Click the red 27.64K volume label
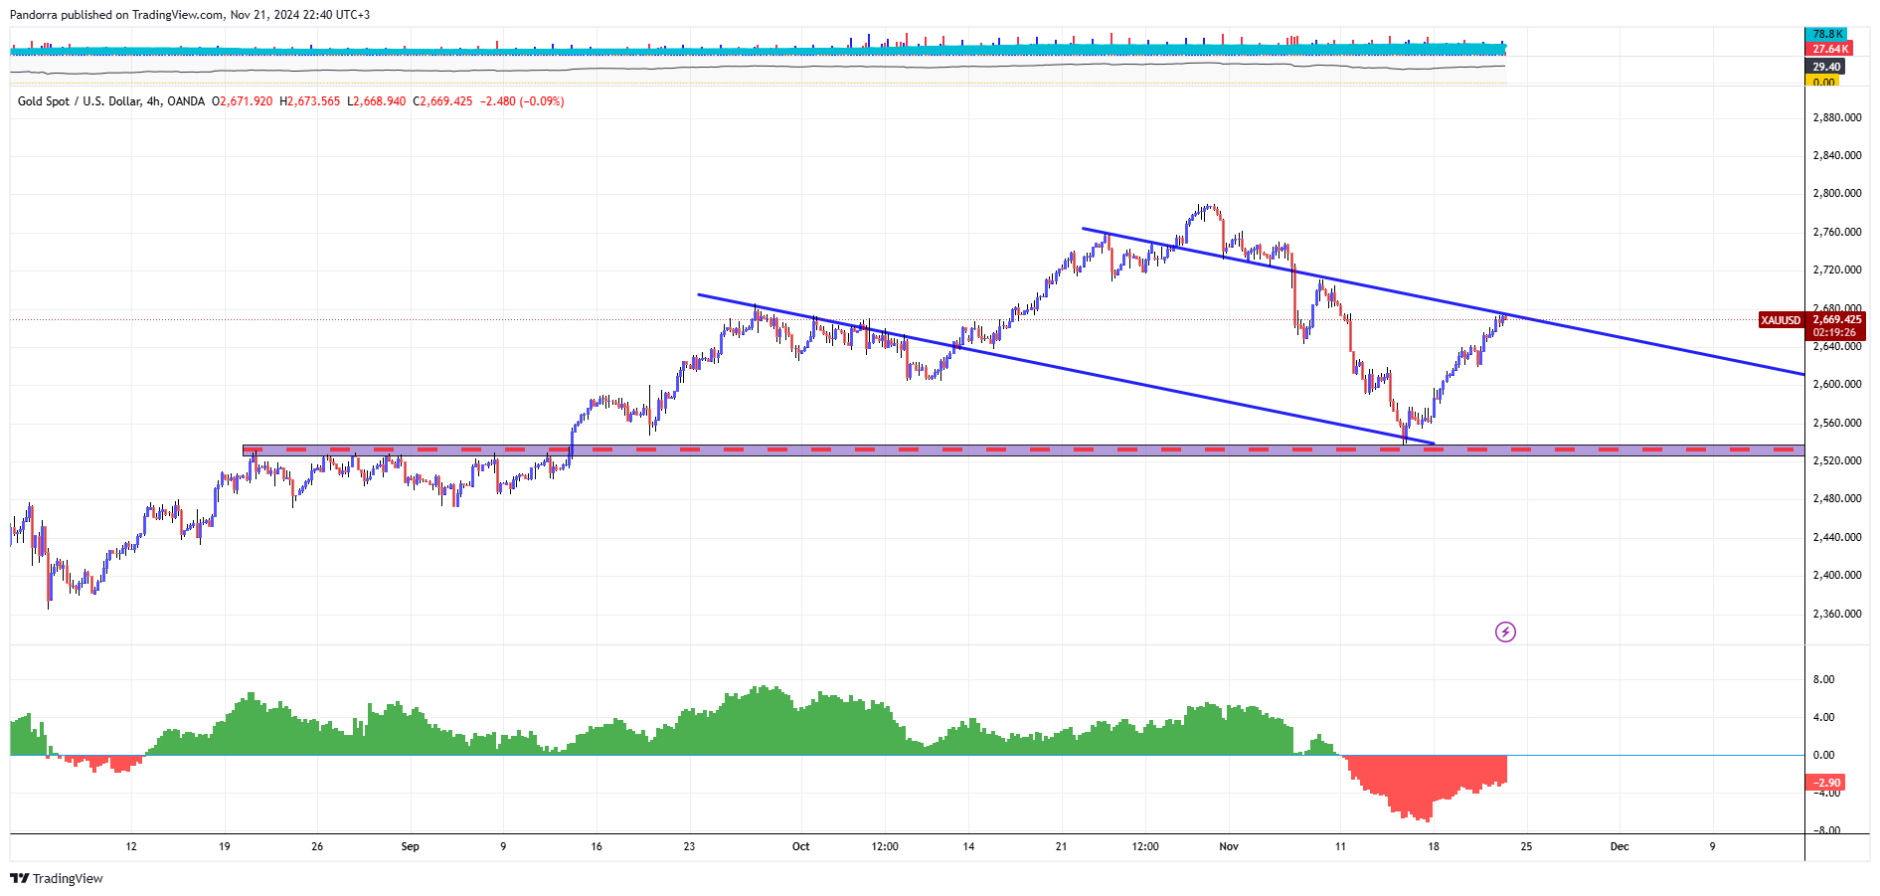The image size is (1880, 896). point(1829,49)
